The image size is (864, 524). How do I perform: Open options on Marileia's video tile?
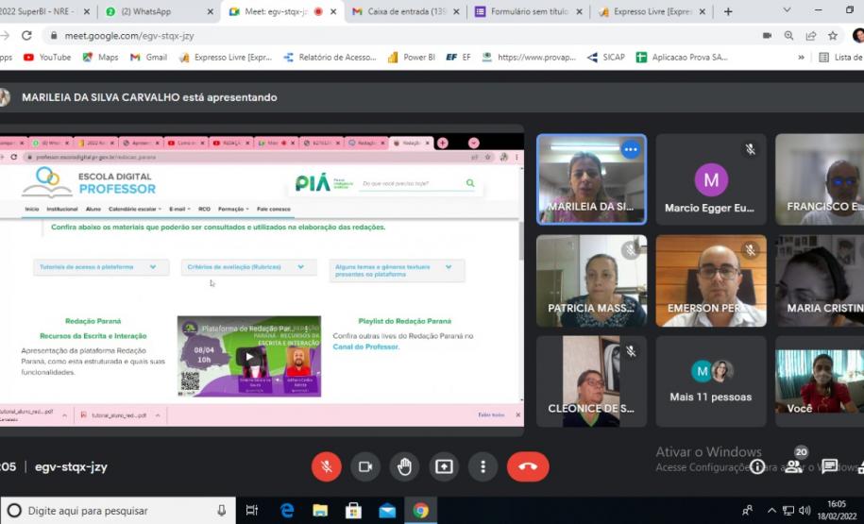point(630,149)
